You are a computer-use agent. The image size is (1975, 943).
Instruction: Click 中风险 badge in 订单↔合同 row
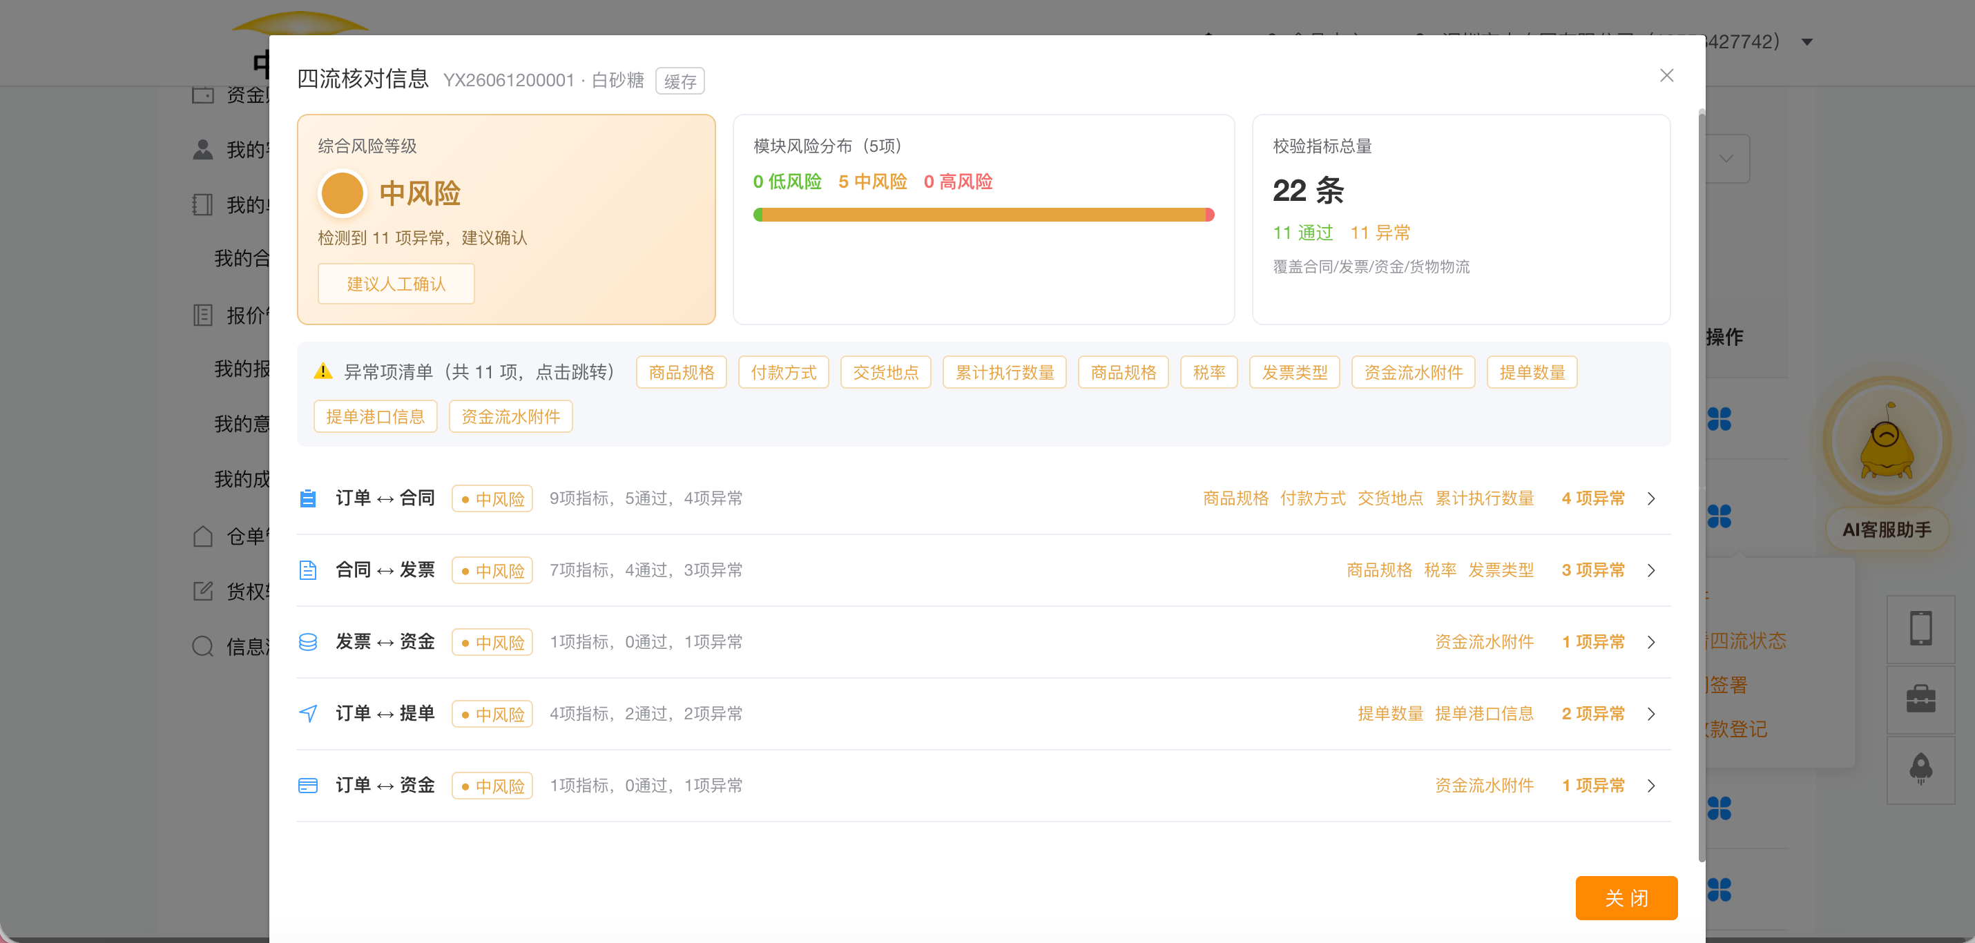492,499
